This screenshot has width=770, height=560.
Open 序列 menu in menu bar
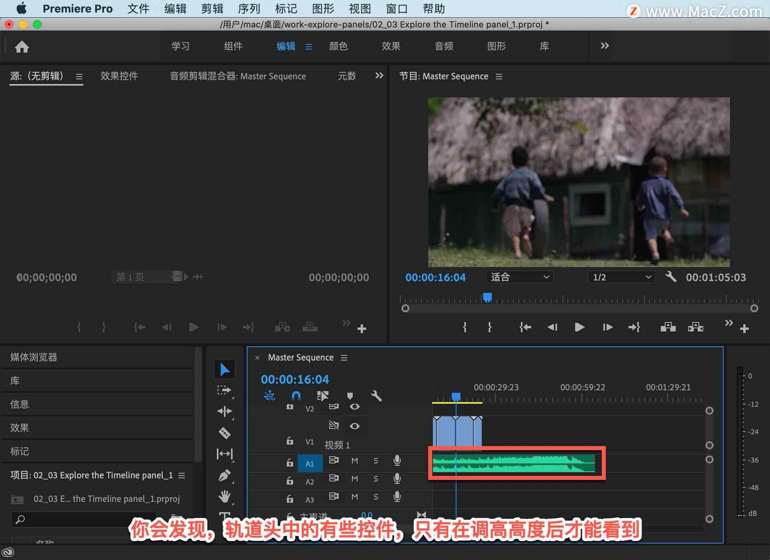pos(249,9)
